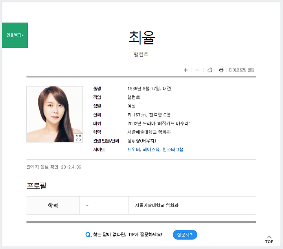This screenshot has width=283, height=249.
Task: Open the 트위터 site link
Action: [x=134, y=149]
